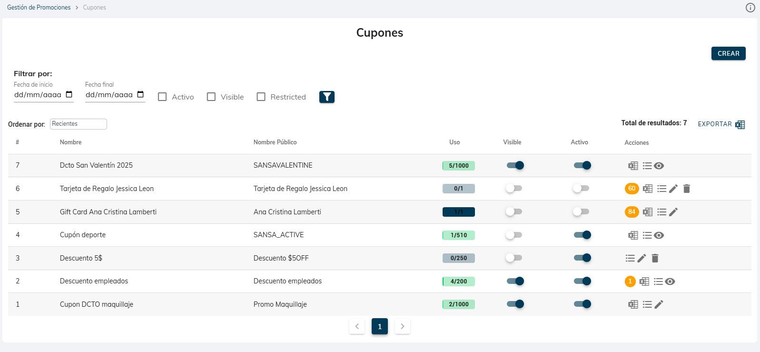
Task: Enable Activo toggle for Tarjeta de Regalo Jessica Leon
Action: tap(581, 189)
